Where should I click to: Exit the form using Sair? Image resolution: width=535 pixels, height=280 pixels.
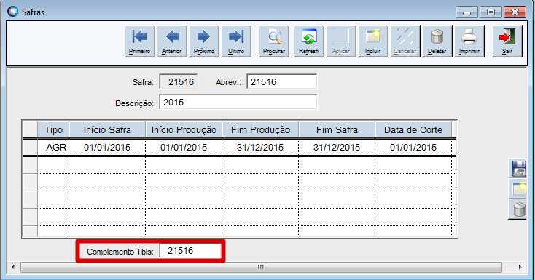click(507, 41)
